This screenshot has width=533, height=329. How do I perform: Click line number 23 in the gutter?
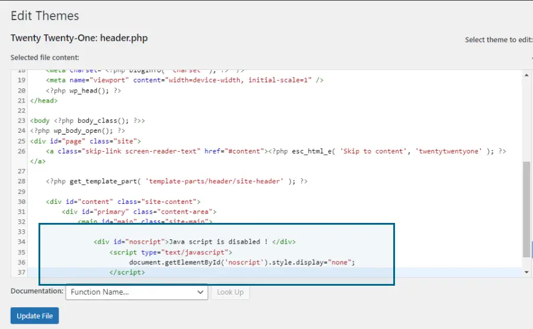(21, 121)
